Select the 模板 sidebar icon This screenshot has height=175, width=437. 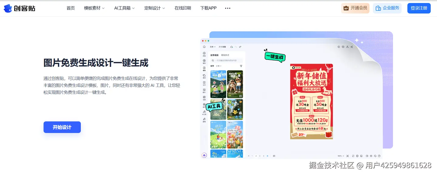[204, 69]
